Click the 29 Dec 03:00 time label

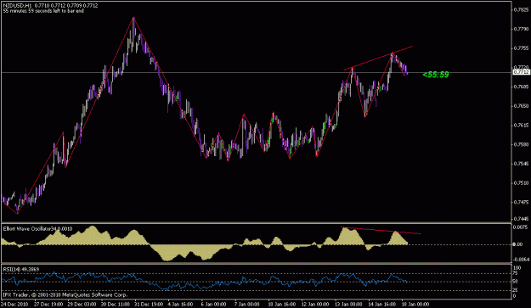pyautogui.click(x=82, y=304)
